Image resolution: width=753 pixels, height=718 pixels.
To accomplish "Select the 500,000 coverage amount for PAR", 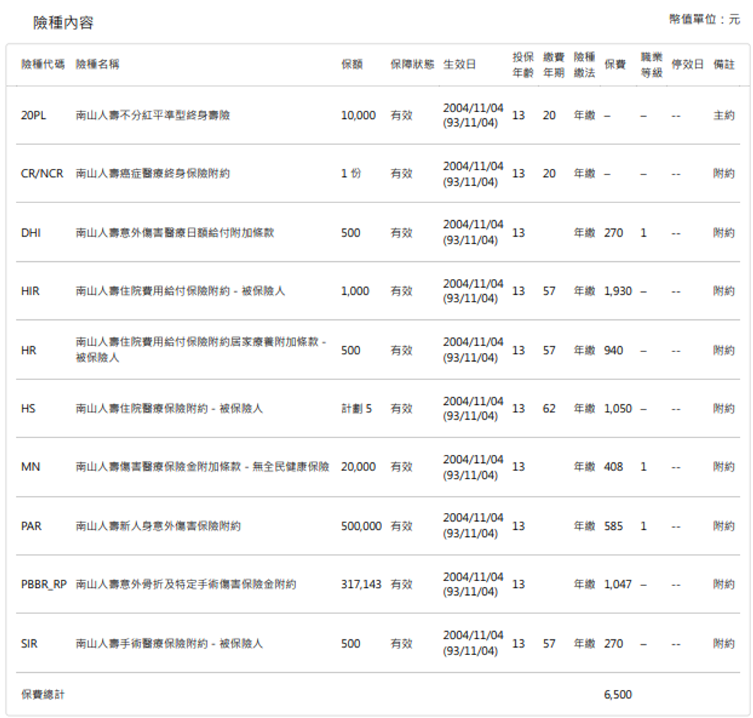I will click(x=361, y=527).
